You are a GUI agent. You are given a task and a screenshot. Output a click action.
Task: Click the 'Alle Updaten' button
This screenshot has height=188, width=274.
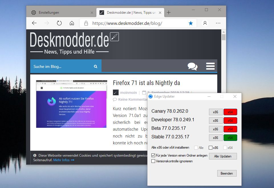(x=223, y=156)
